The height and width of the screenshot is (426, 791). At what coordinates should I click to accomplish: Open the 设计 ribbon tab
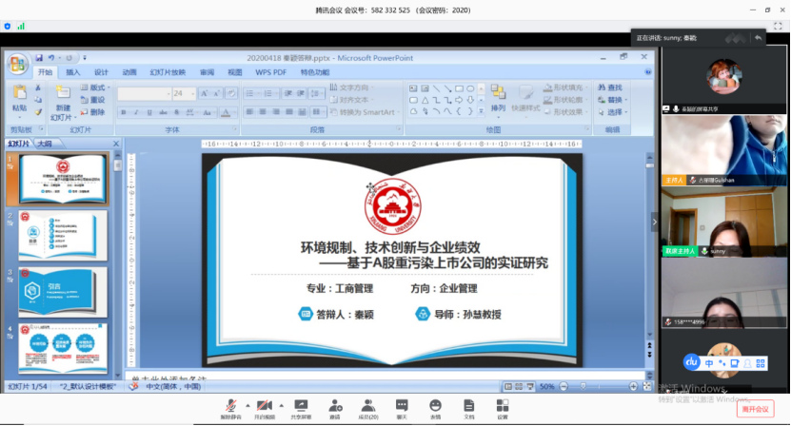[x=102, y=72]
